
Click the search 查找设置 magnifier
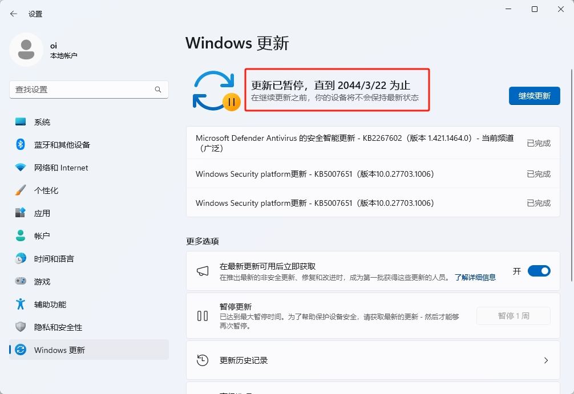coord(158,90)
